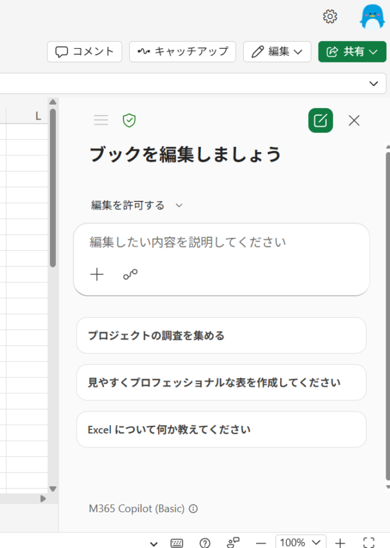
Task: Open the 編集 mode menu
Action: pos(277,52)
